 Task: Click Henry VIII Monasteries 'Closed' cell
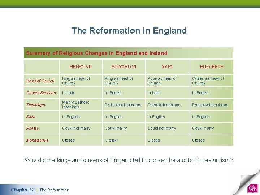[x=81, y=140]
